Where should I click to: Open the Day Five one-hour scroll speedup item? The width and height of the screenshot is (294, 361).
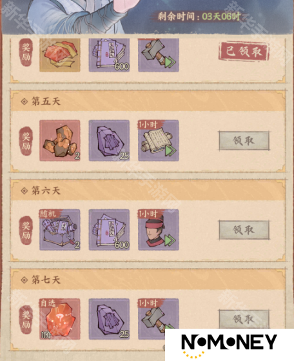(159, 140)
